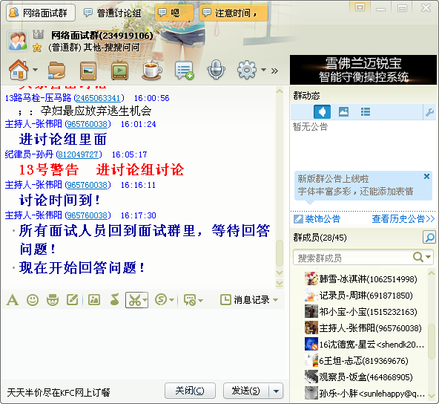Image resolution: width=439 pixels, height=404 pixels.
Task: Start group video with the TV icon
Action: 120,70
